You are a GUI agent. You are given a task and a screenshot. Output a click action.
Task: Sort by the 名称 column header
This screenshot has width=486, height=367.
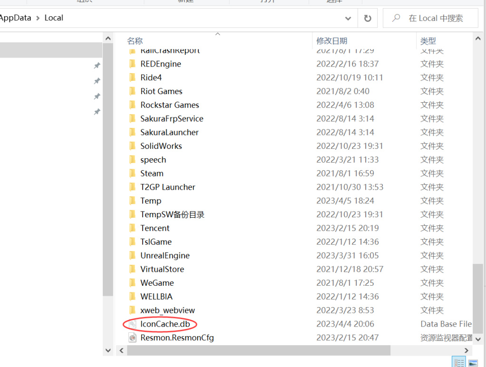135,40
